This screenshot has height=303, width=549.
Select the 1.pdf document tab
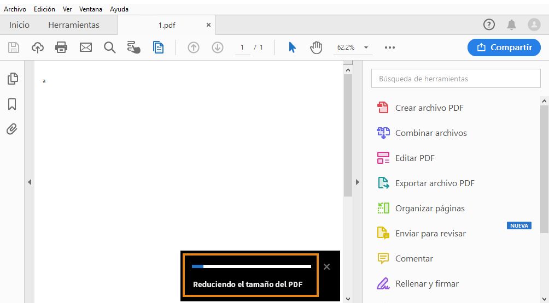pyautogui.click(x=167, y=25)
